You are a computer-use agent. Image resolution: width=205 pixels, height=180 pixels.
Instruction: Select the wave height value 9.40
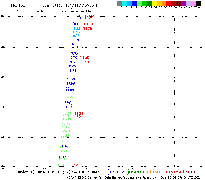(75, 44)
